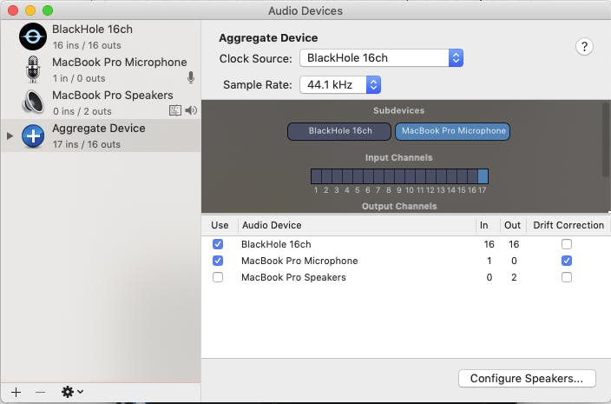Select MacBook Pro Microphone name in device table

pyautogui.click(x=299, y=261)
